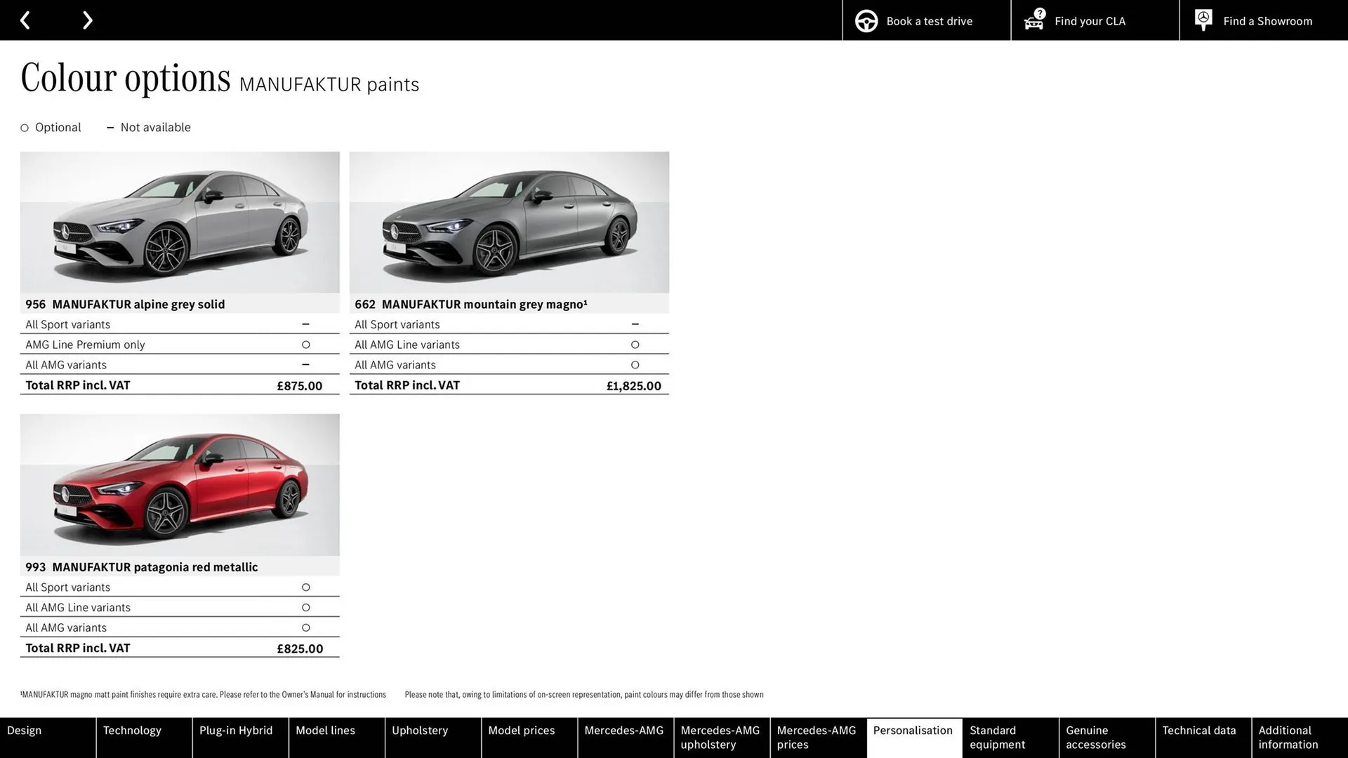Viewport: 1348px width, 758px height.
Task: Select Optional for All Sport variants patagonia red
Action: point(305,587)
